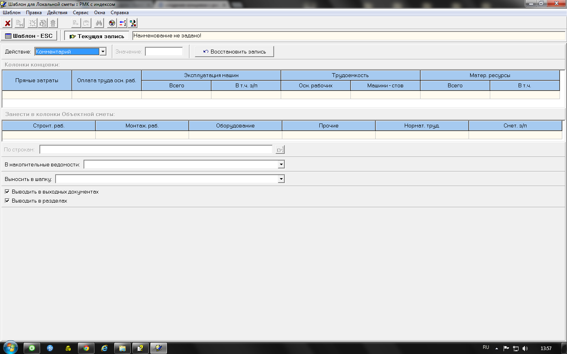Open the gold coins taskbar application
This screenshot has width=567, height=354.
68,348
